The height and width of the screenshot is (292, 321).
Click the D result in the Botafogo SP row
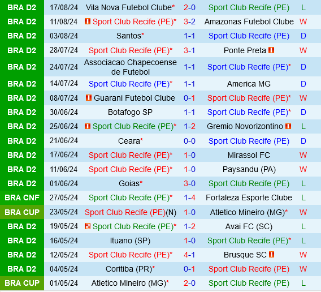tap(303, 112)
